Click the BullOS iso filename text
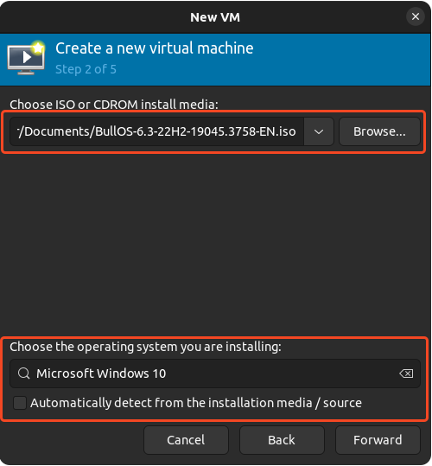 (x=195, y=131)
